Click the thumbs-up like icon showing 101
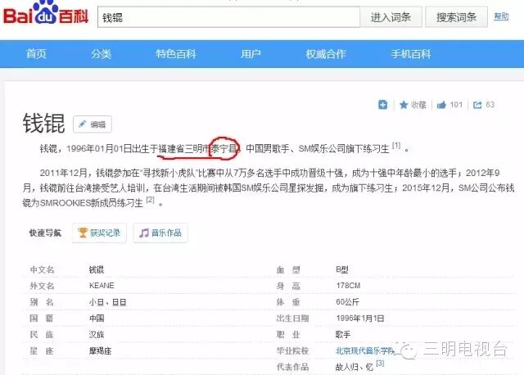The image size is (524, 375). pyautogui.click(x=441, y=105)
